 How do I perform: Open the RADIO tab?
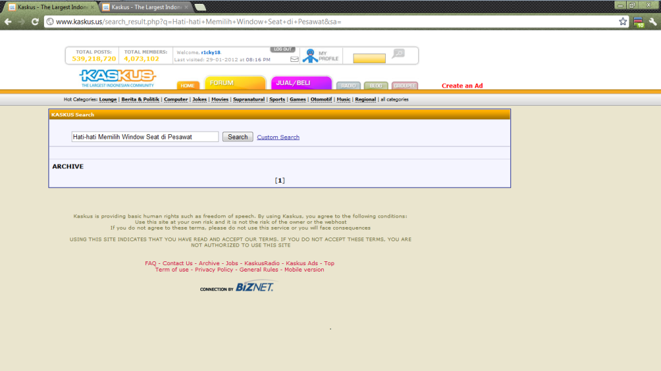tap(348, 85)
